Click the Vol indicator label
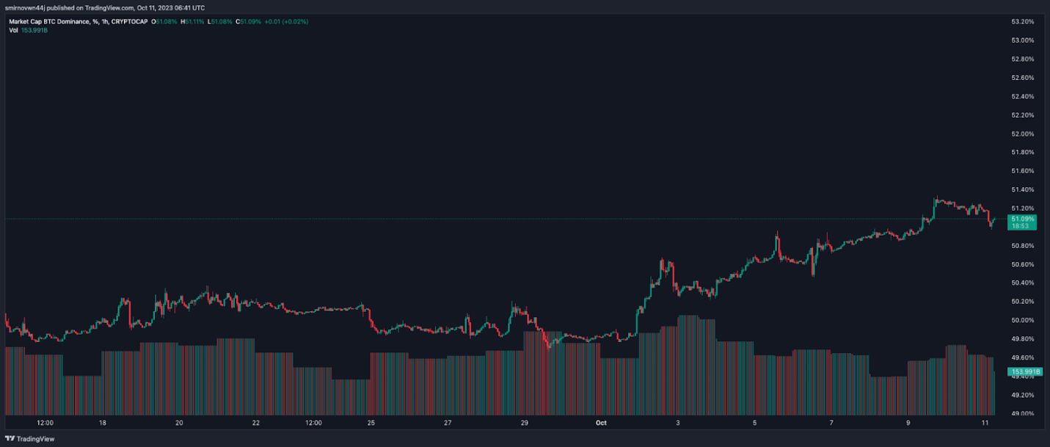Image resolution: width=1050 pixels, height=447 pixels. 13,30
